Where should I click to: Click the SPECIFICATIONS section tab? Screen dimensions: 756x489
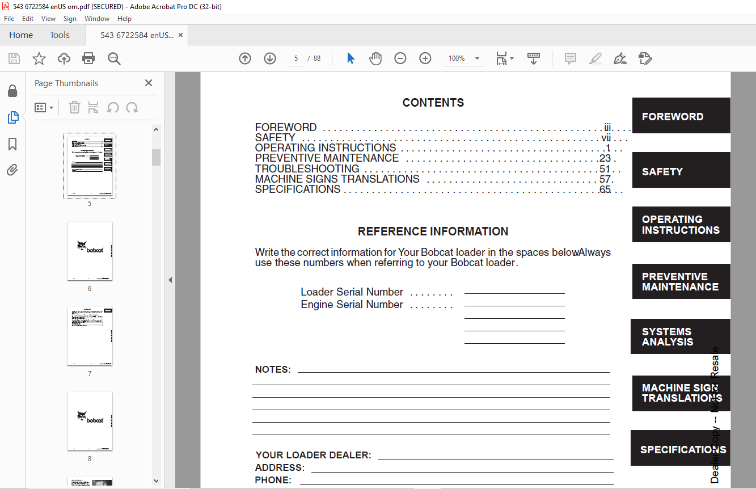[x=681, y=448]
